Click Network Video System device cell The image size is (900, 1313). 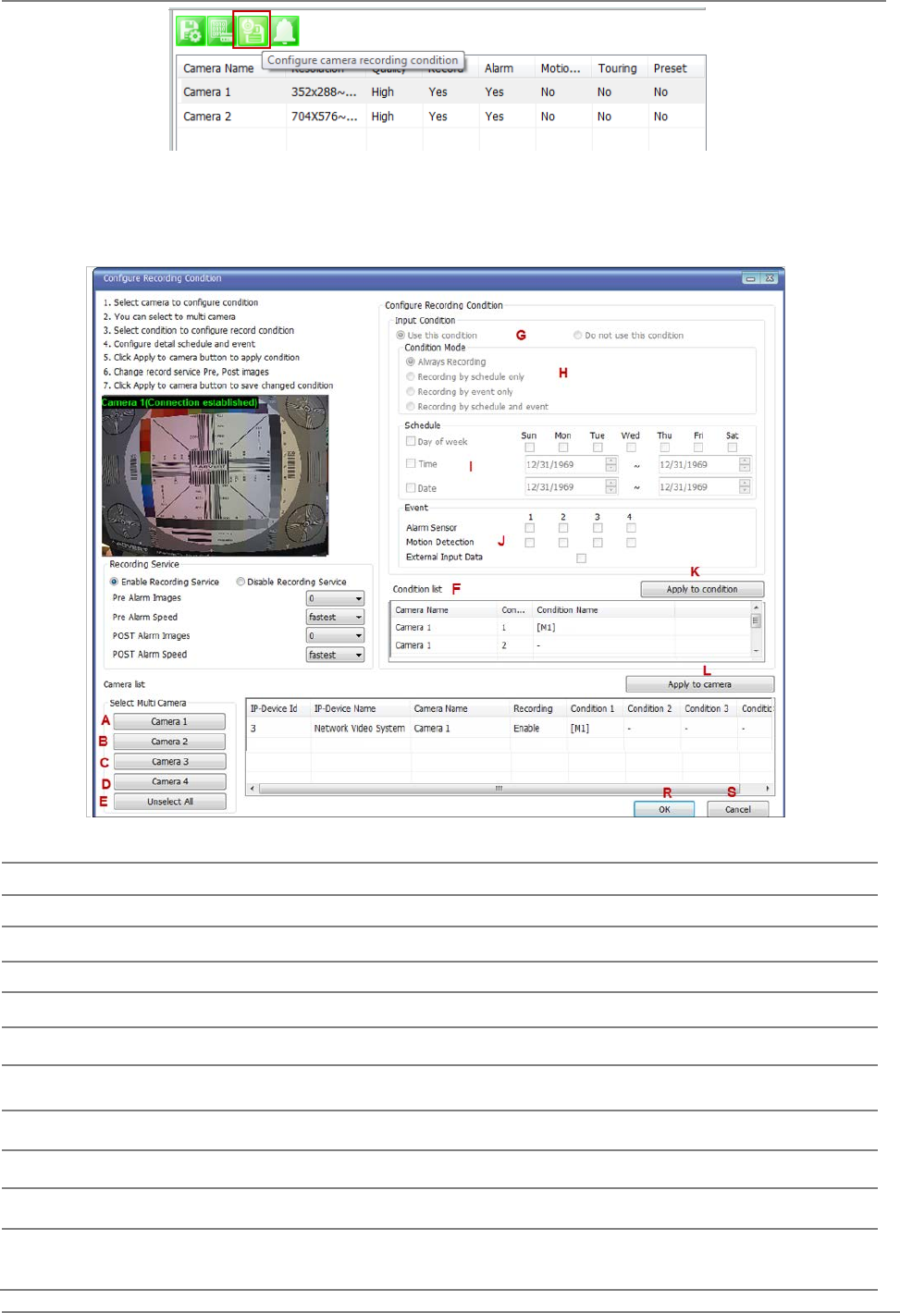(x=360, y=729)
